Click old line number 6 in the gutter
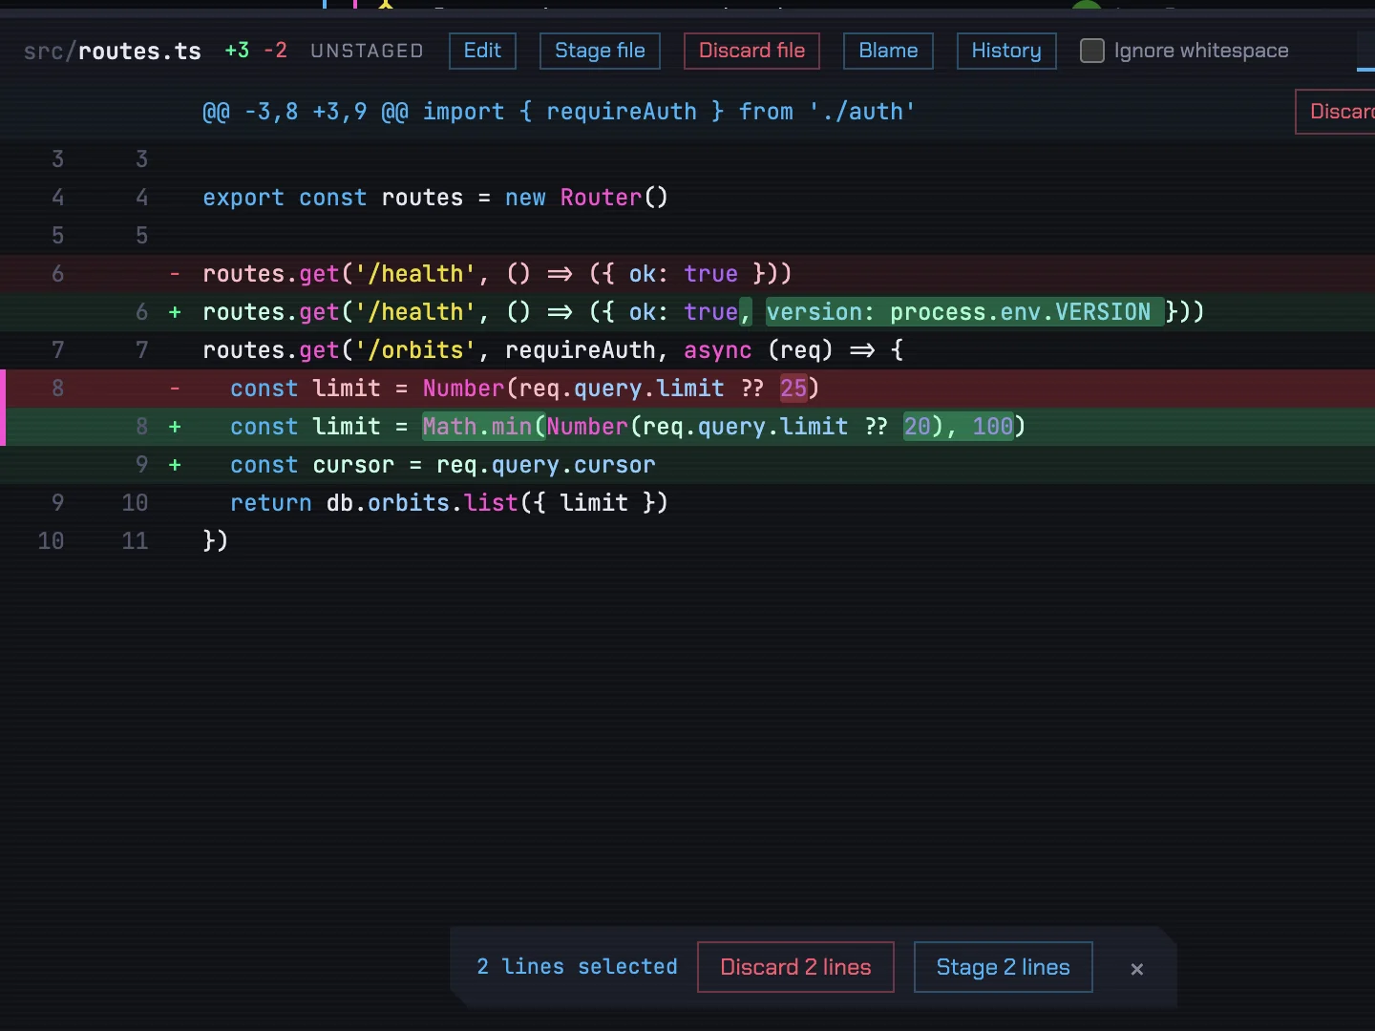This screenshot has height=1031, width=1375. click(x=58, y=274)
